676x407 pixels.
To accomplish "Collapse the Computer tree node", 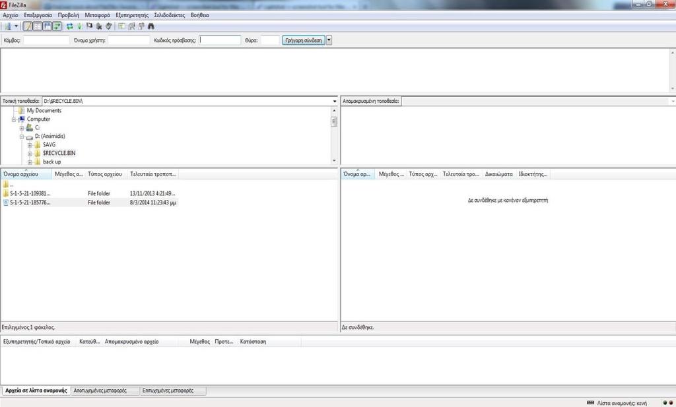I will pos(14,119).
